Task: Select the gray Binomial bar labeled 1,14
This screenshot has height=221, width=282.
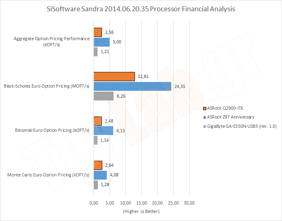Action: point(95,140)
